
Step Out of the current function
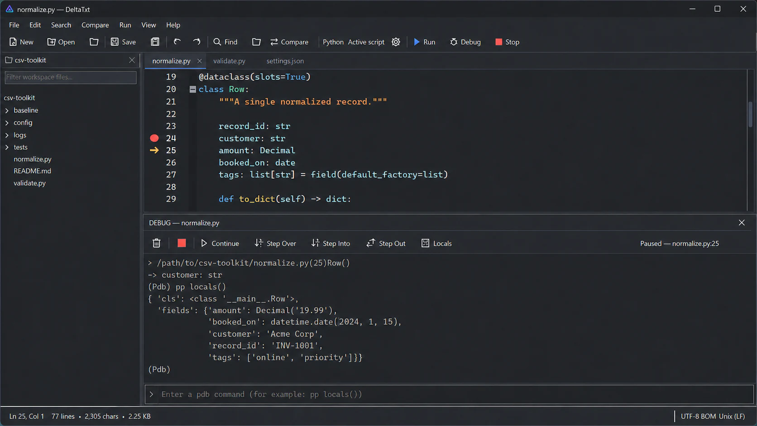386,244
